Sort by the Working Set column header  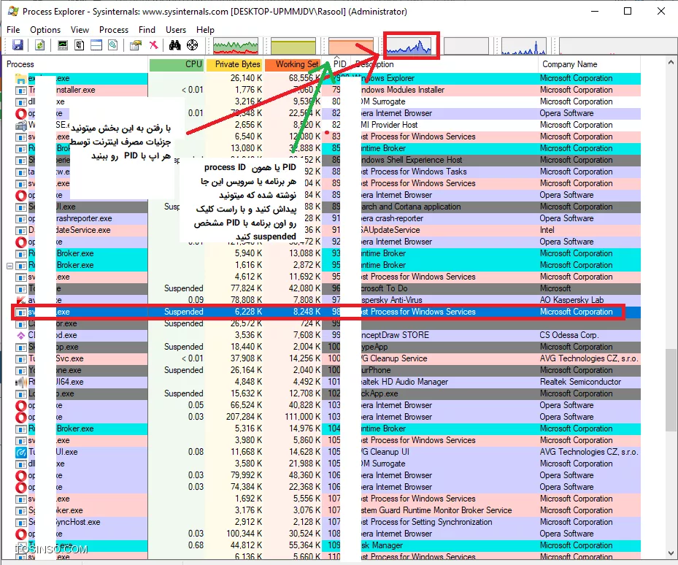point(293,64)
